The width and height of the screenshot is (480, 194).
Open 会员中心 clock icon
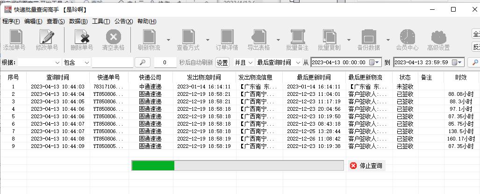coord(407,37)
